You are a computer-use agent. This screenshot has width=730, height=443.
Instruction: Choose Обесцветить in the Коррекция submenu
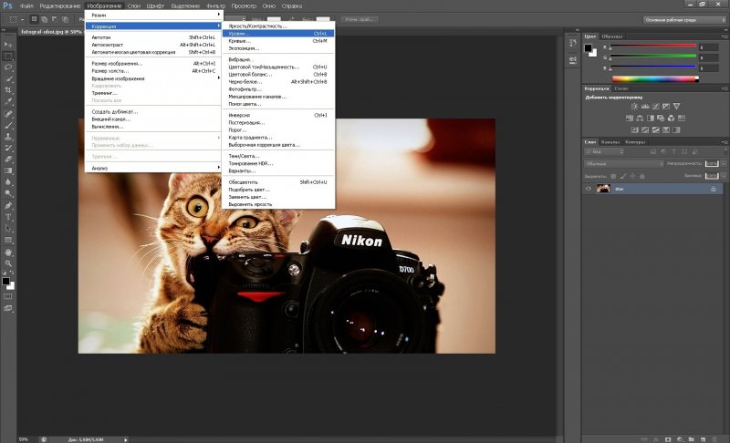(278, 182)
